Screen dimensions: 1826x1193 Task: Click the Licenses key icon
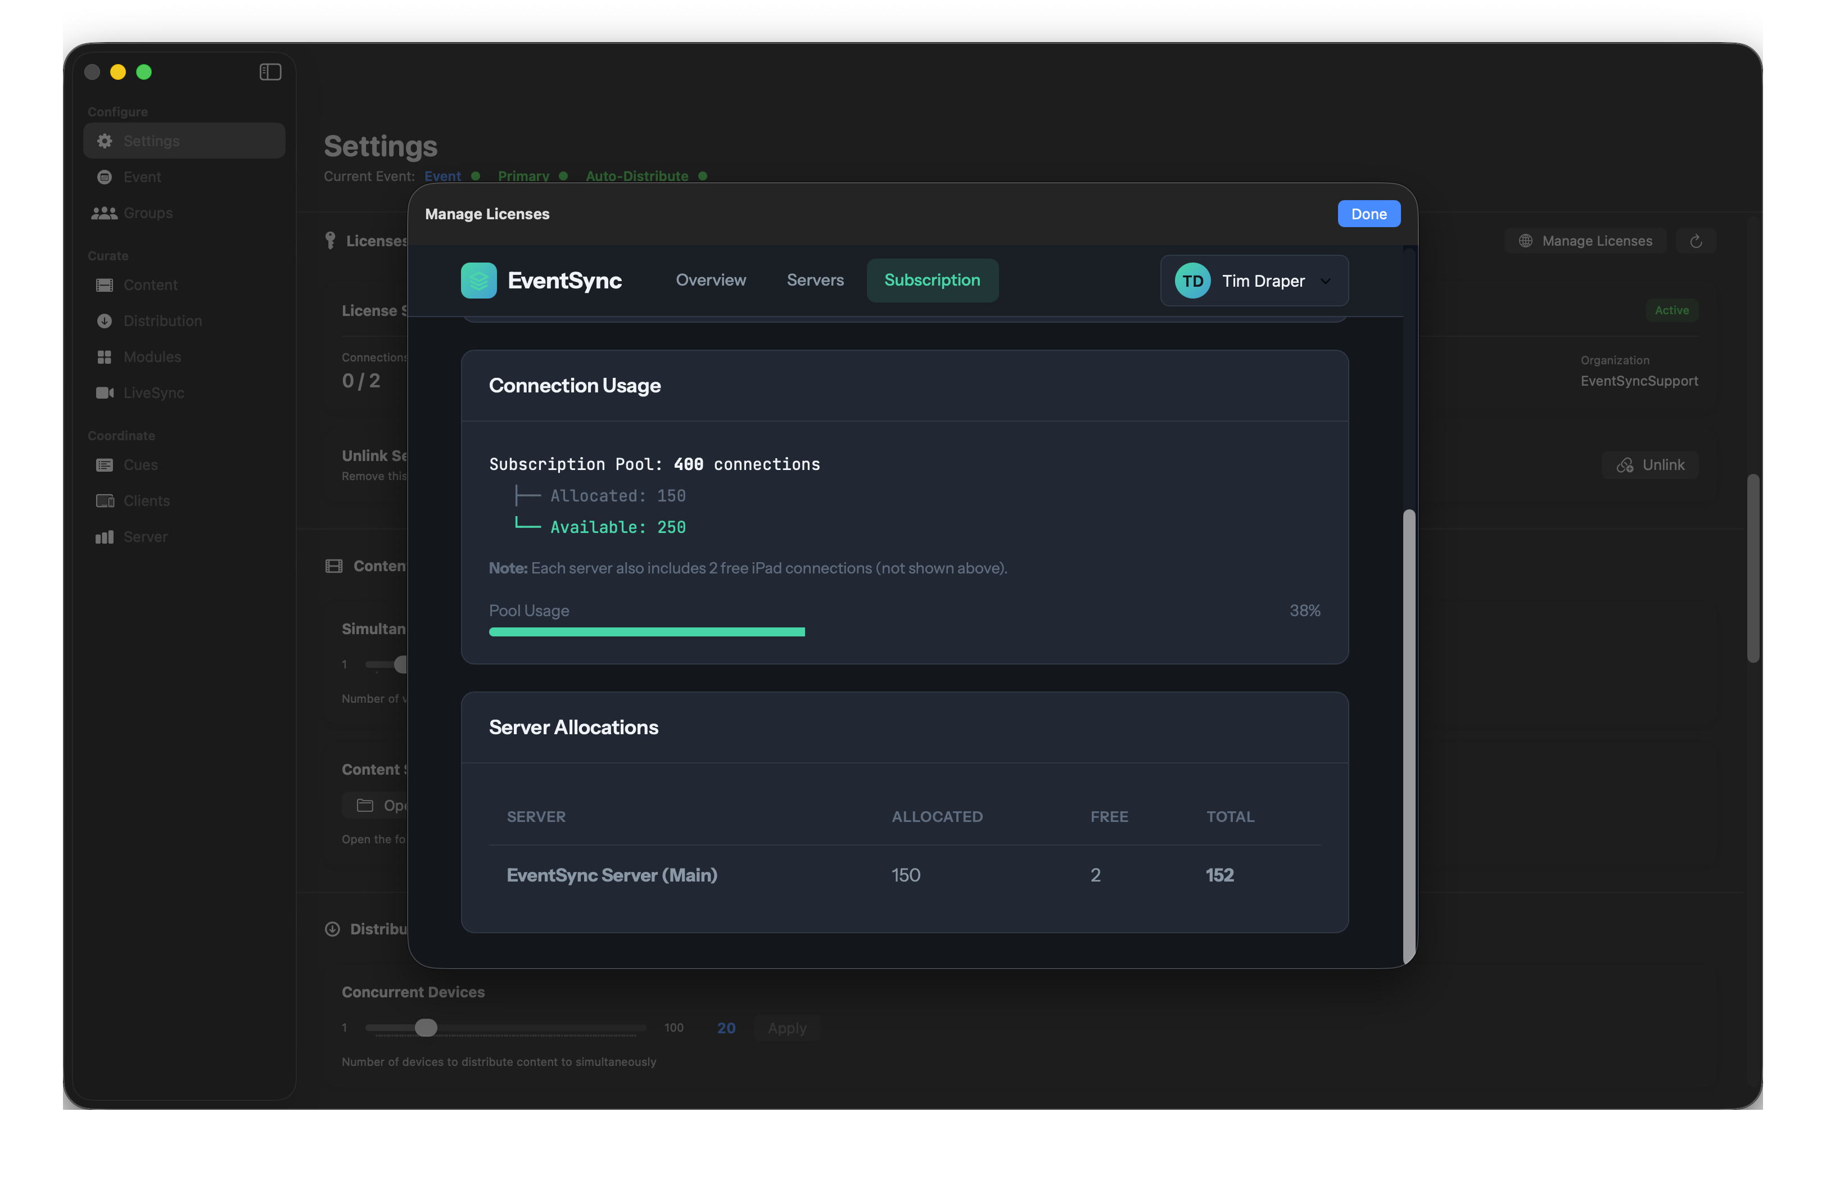[x=330, y=241]
